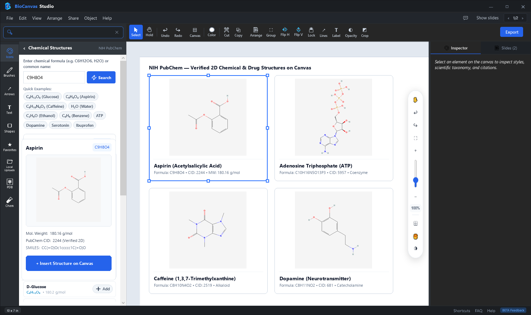531x315 pixels.
Task: Go to the previous slide arrow
Action: point(508,18)
